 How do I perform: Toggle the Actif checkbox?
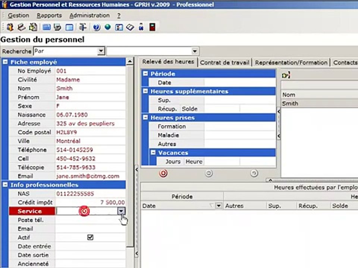tap(90, 237)
